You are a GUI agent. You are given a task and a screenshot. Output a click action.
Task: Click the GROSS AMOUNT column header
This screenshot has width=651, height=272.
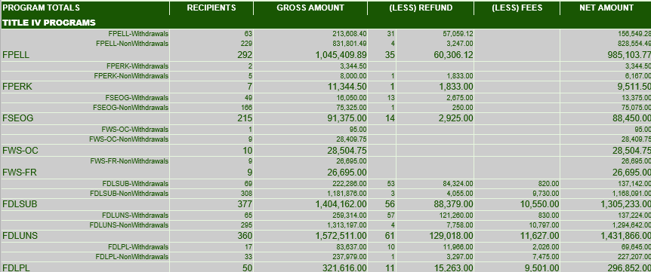click(310, 8)
